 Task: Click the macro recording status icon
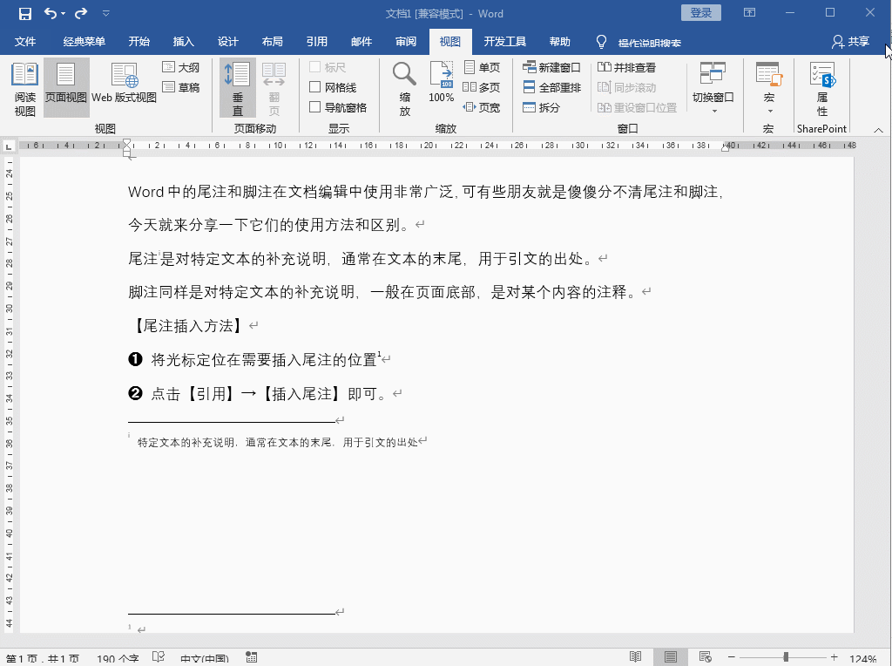pos(251,657)
